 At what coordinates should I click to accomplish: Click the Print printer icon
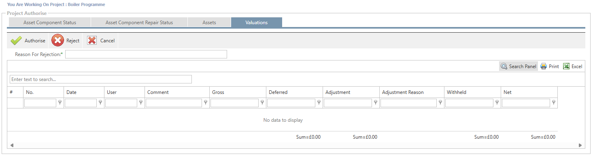[x=544, y=67]
